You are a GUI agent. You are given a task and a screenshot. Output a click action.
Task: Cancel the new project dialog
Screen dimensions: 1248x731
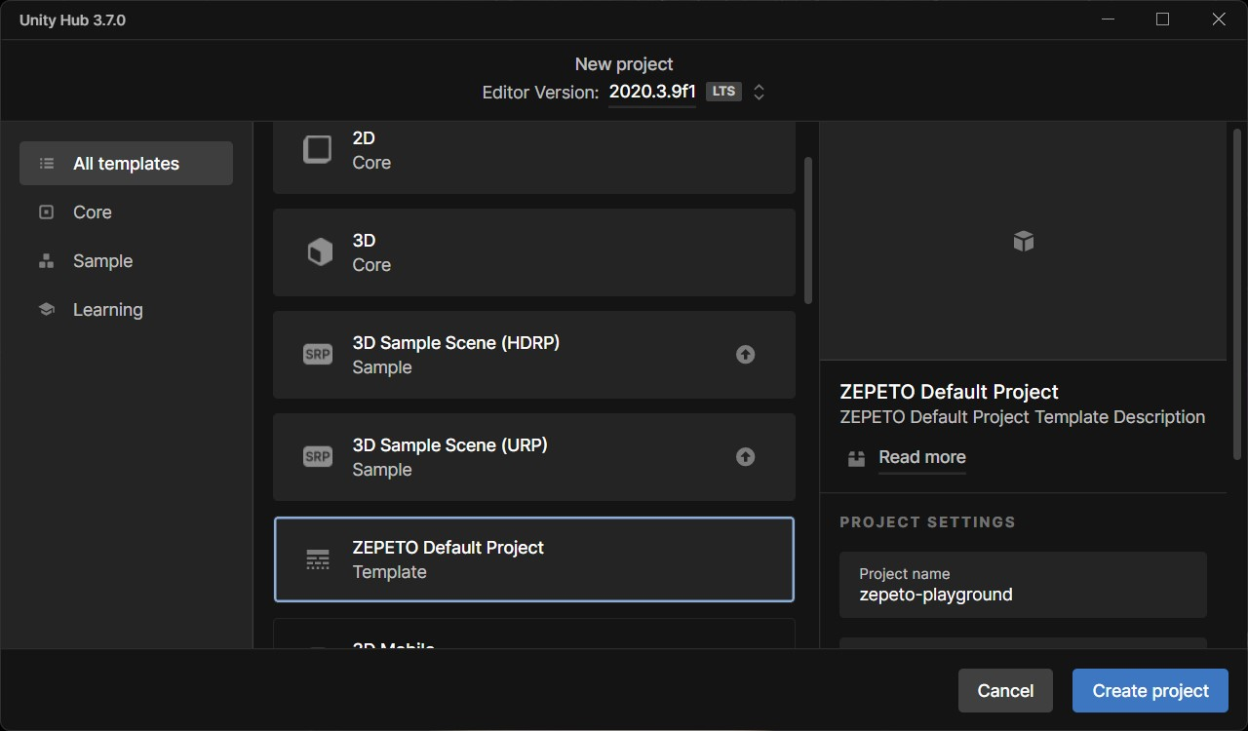pyautogui.click(x=1005, y=690)
